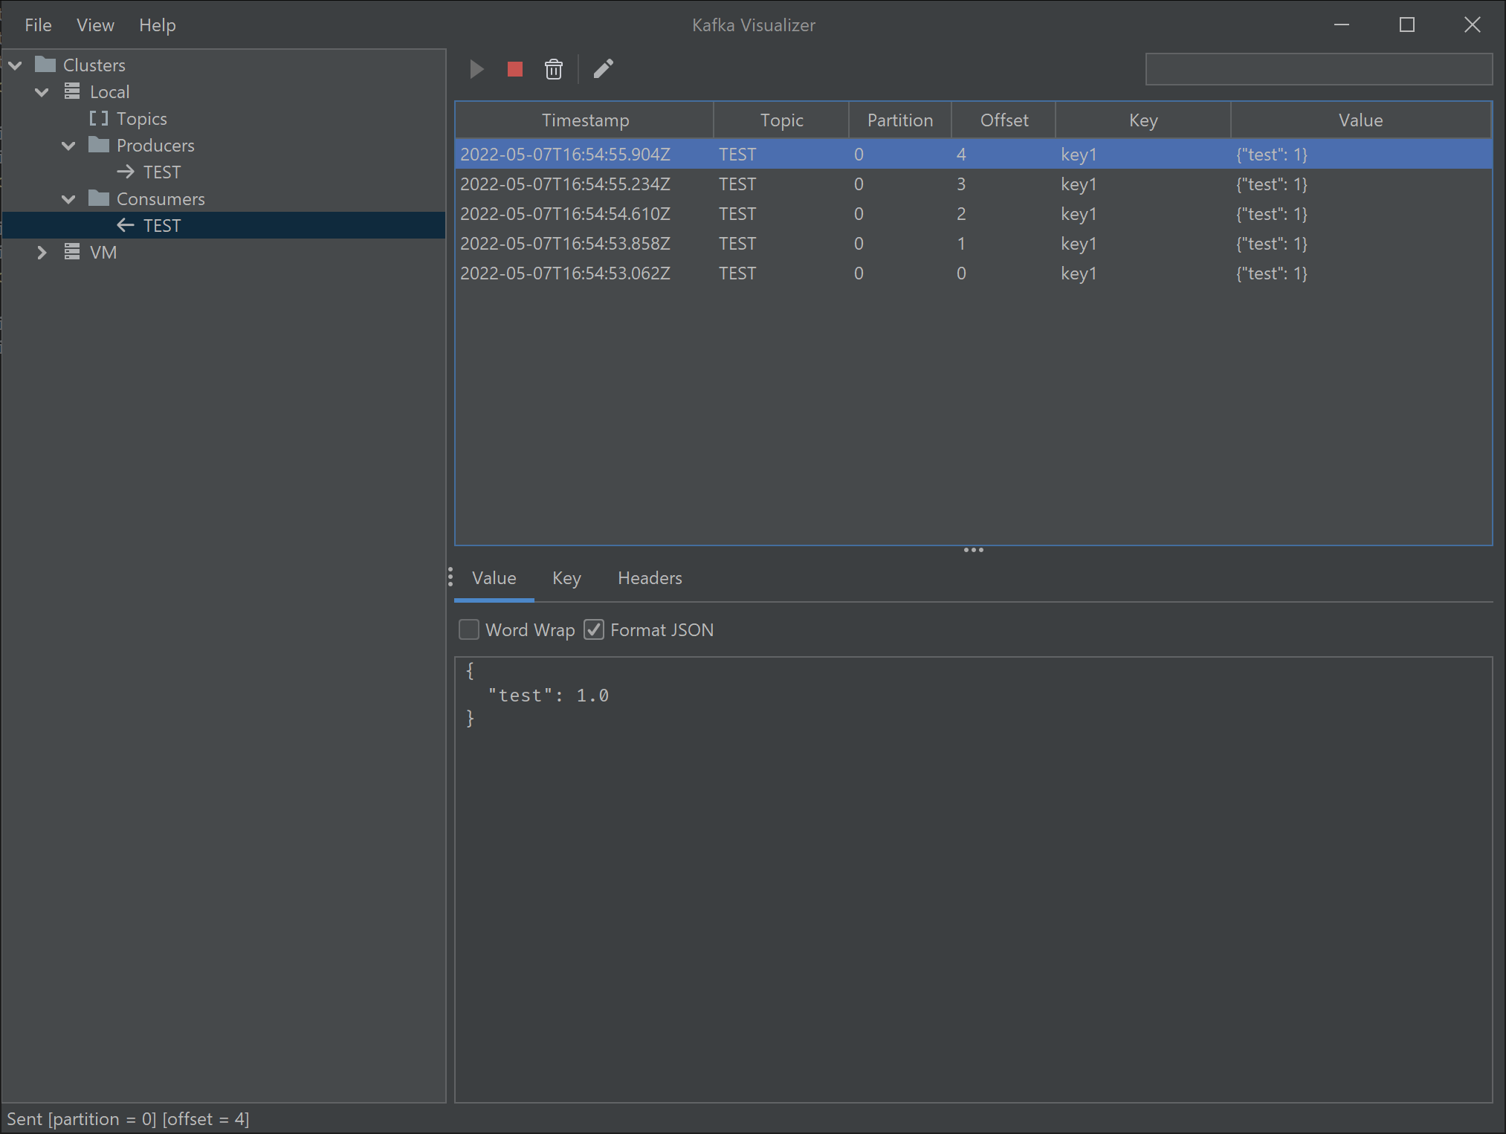Viewport: 1506px width, 1134px height.
Task: Clear messages using trash can icon
Action: pos(553,69)
